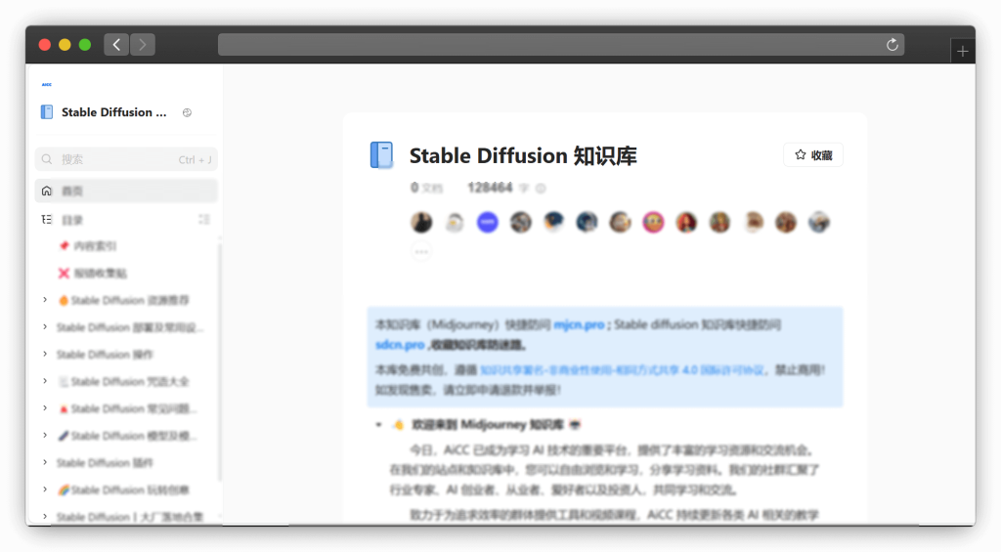1001x552 pixels.
Task: Expand Stable Diffusion 插件 chevron
Action: 45,463
